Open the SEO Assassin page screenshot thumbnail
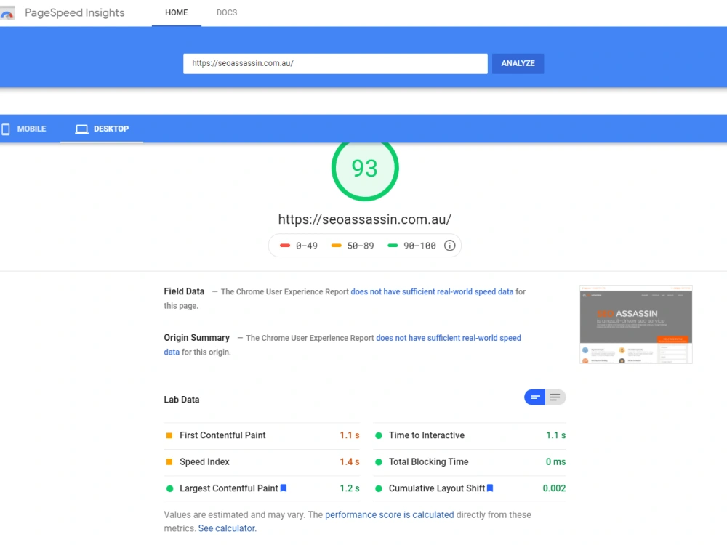 pyautogui.click(x=635, y=324)
